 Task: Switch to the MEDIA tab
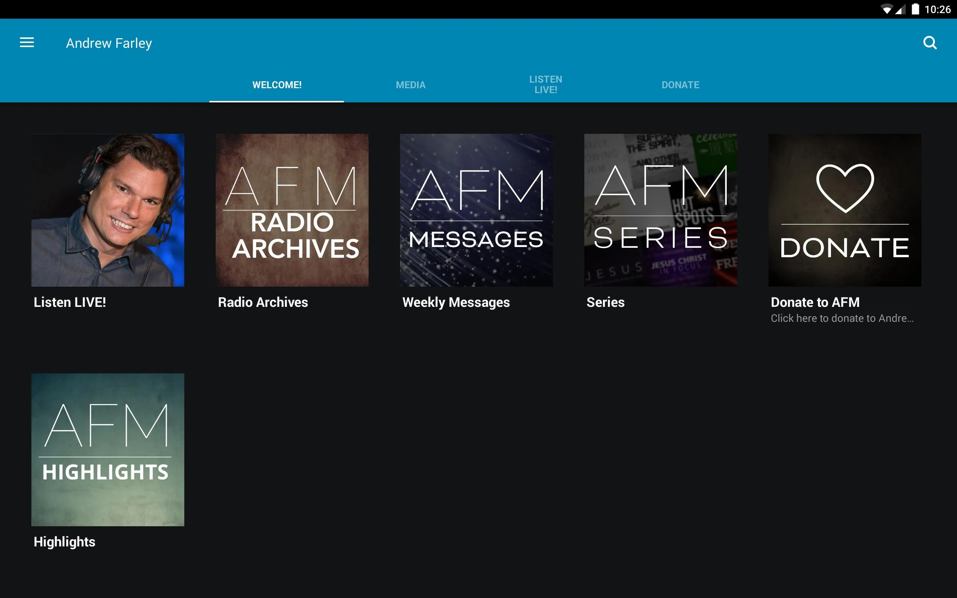[x=410, y=84]
